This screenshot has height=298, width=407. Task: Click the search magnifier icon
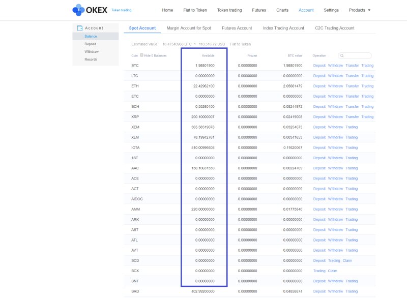pos(343,55)
